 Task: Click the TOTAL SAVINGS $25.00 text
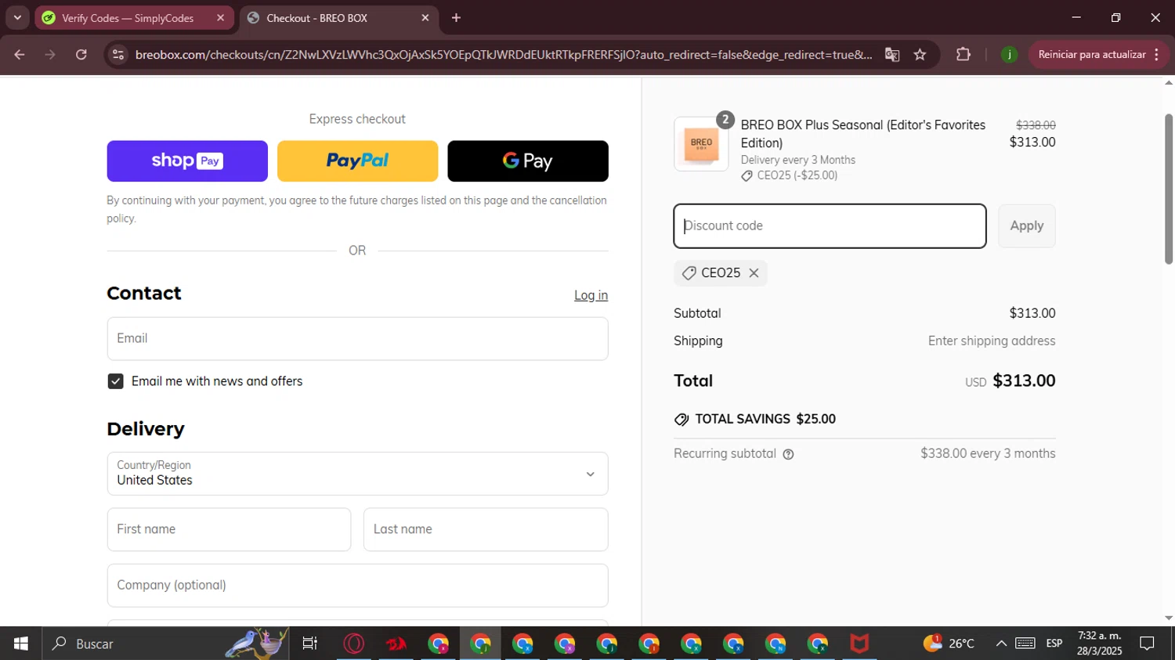[765, 420]
